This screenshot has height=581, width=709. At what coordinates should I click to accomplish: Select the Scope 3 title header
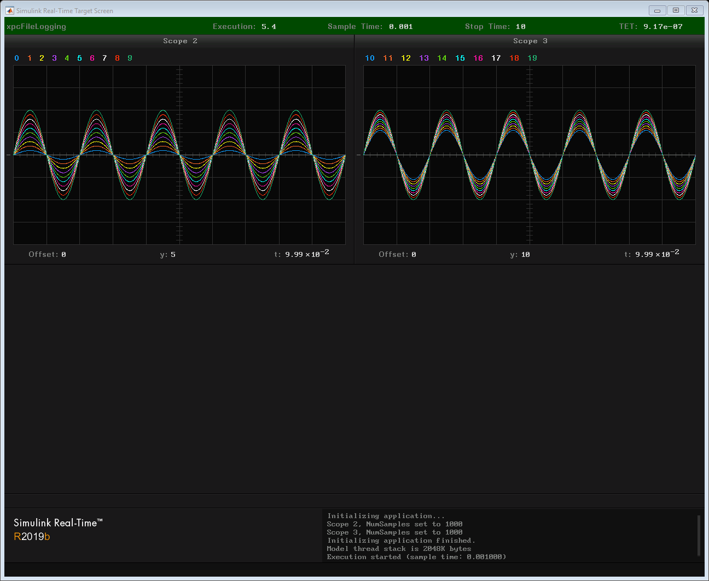coord(530,41)
